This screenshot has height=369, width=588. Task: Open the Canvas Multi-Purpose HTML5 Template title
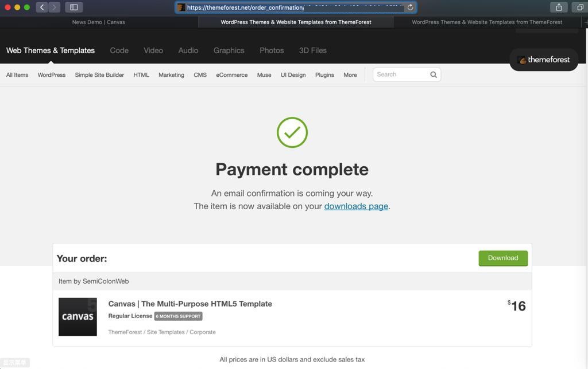[x=190, y=304]
